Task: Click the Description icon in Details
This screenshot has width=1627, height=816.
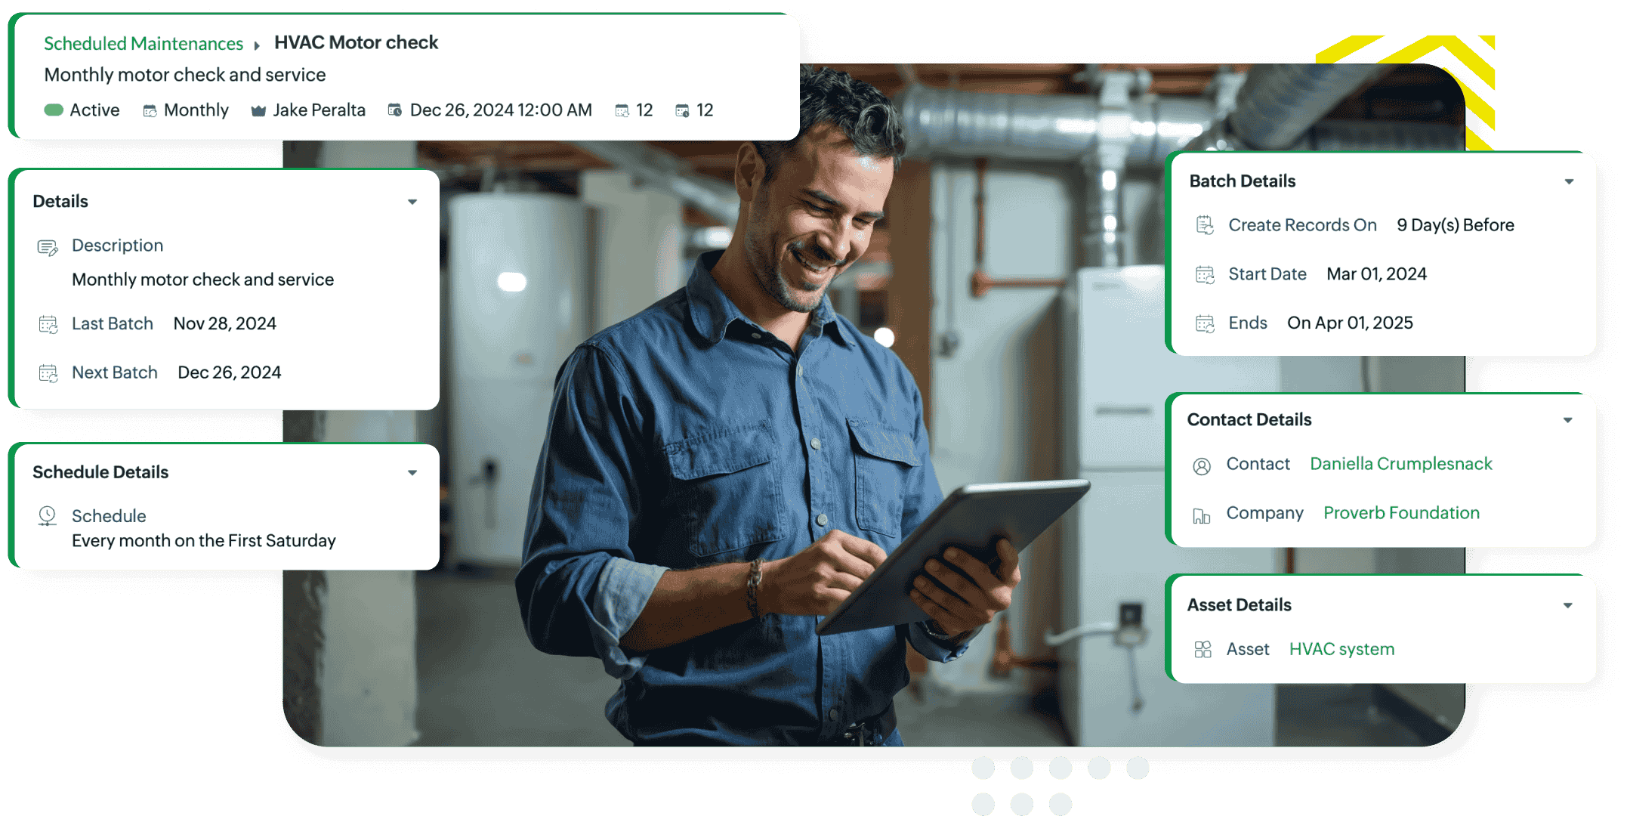Action: 48,248
